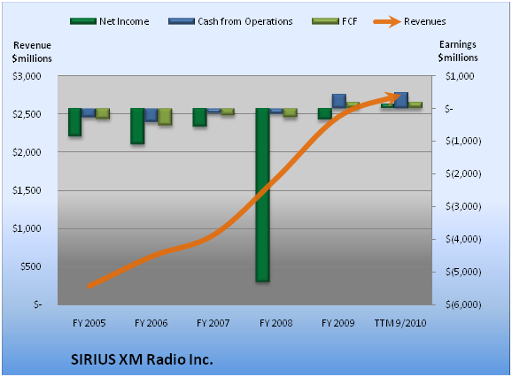Click the $3,000 revenue axis label
The width and height of the screenshot is (512, 377).
click(27, 76)
